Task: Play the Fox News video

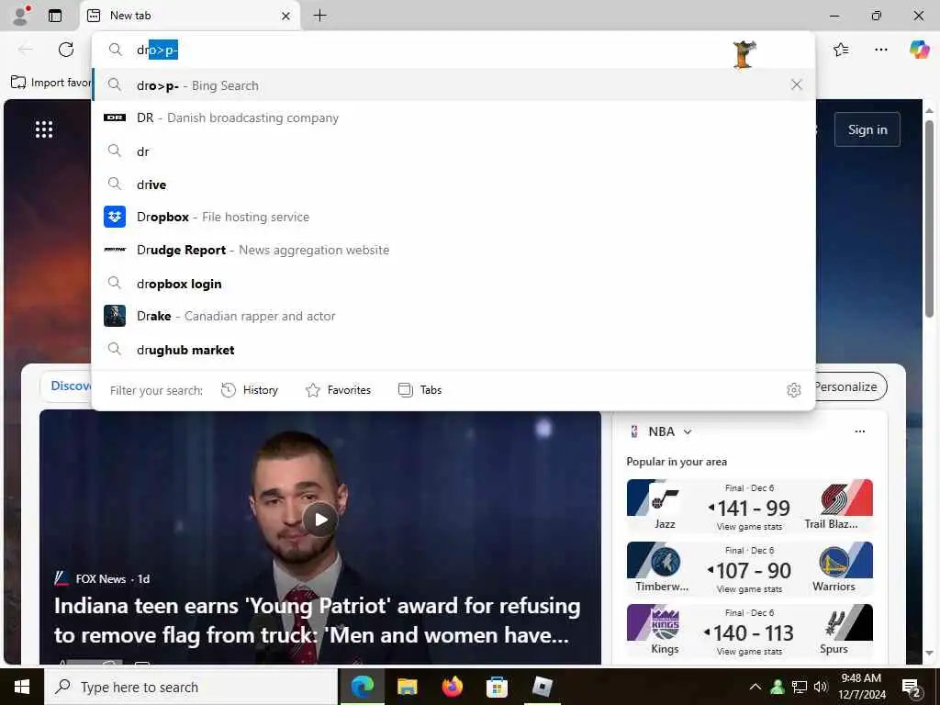Action: point(320,520)
